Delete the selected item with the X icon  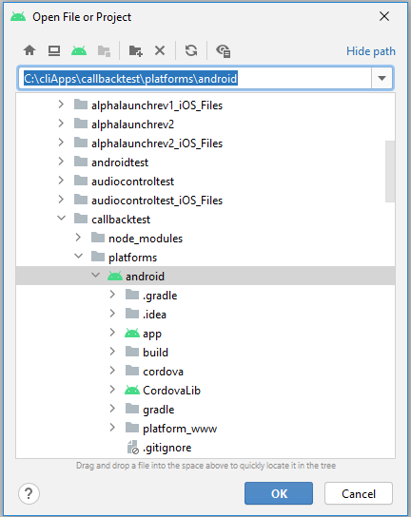[x=160, y=50]
